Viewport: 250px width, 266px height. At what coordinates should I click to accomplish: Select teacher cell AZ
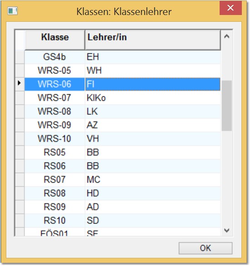pyautogui.click(x=152, y=125)
